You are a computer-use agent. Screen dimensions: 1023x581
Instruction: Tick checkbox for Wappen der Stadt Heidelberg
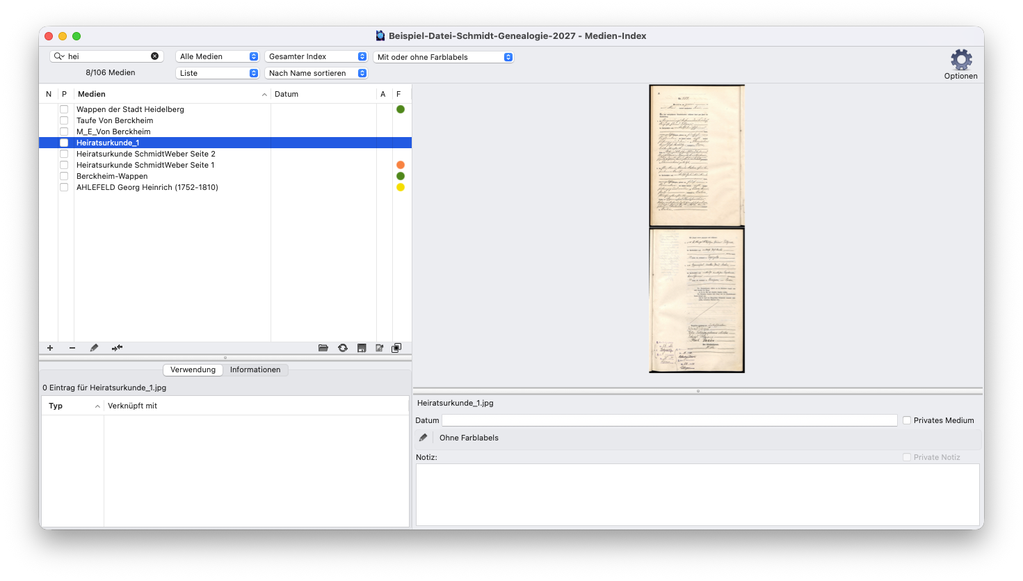64,109
